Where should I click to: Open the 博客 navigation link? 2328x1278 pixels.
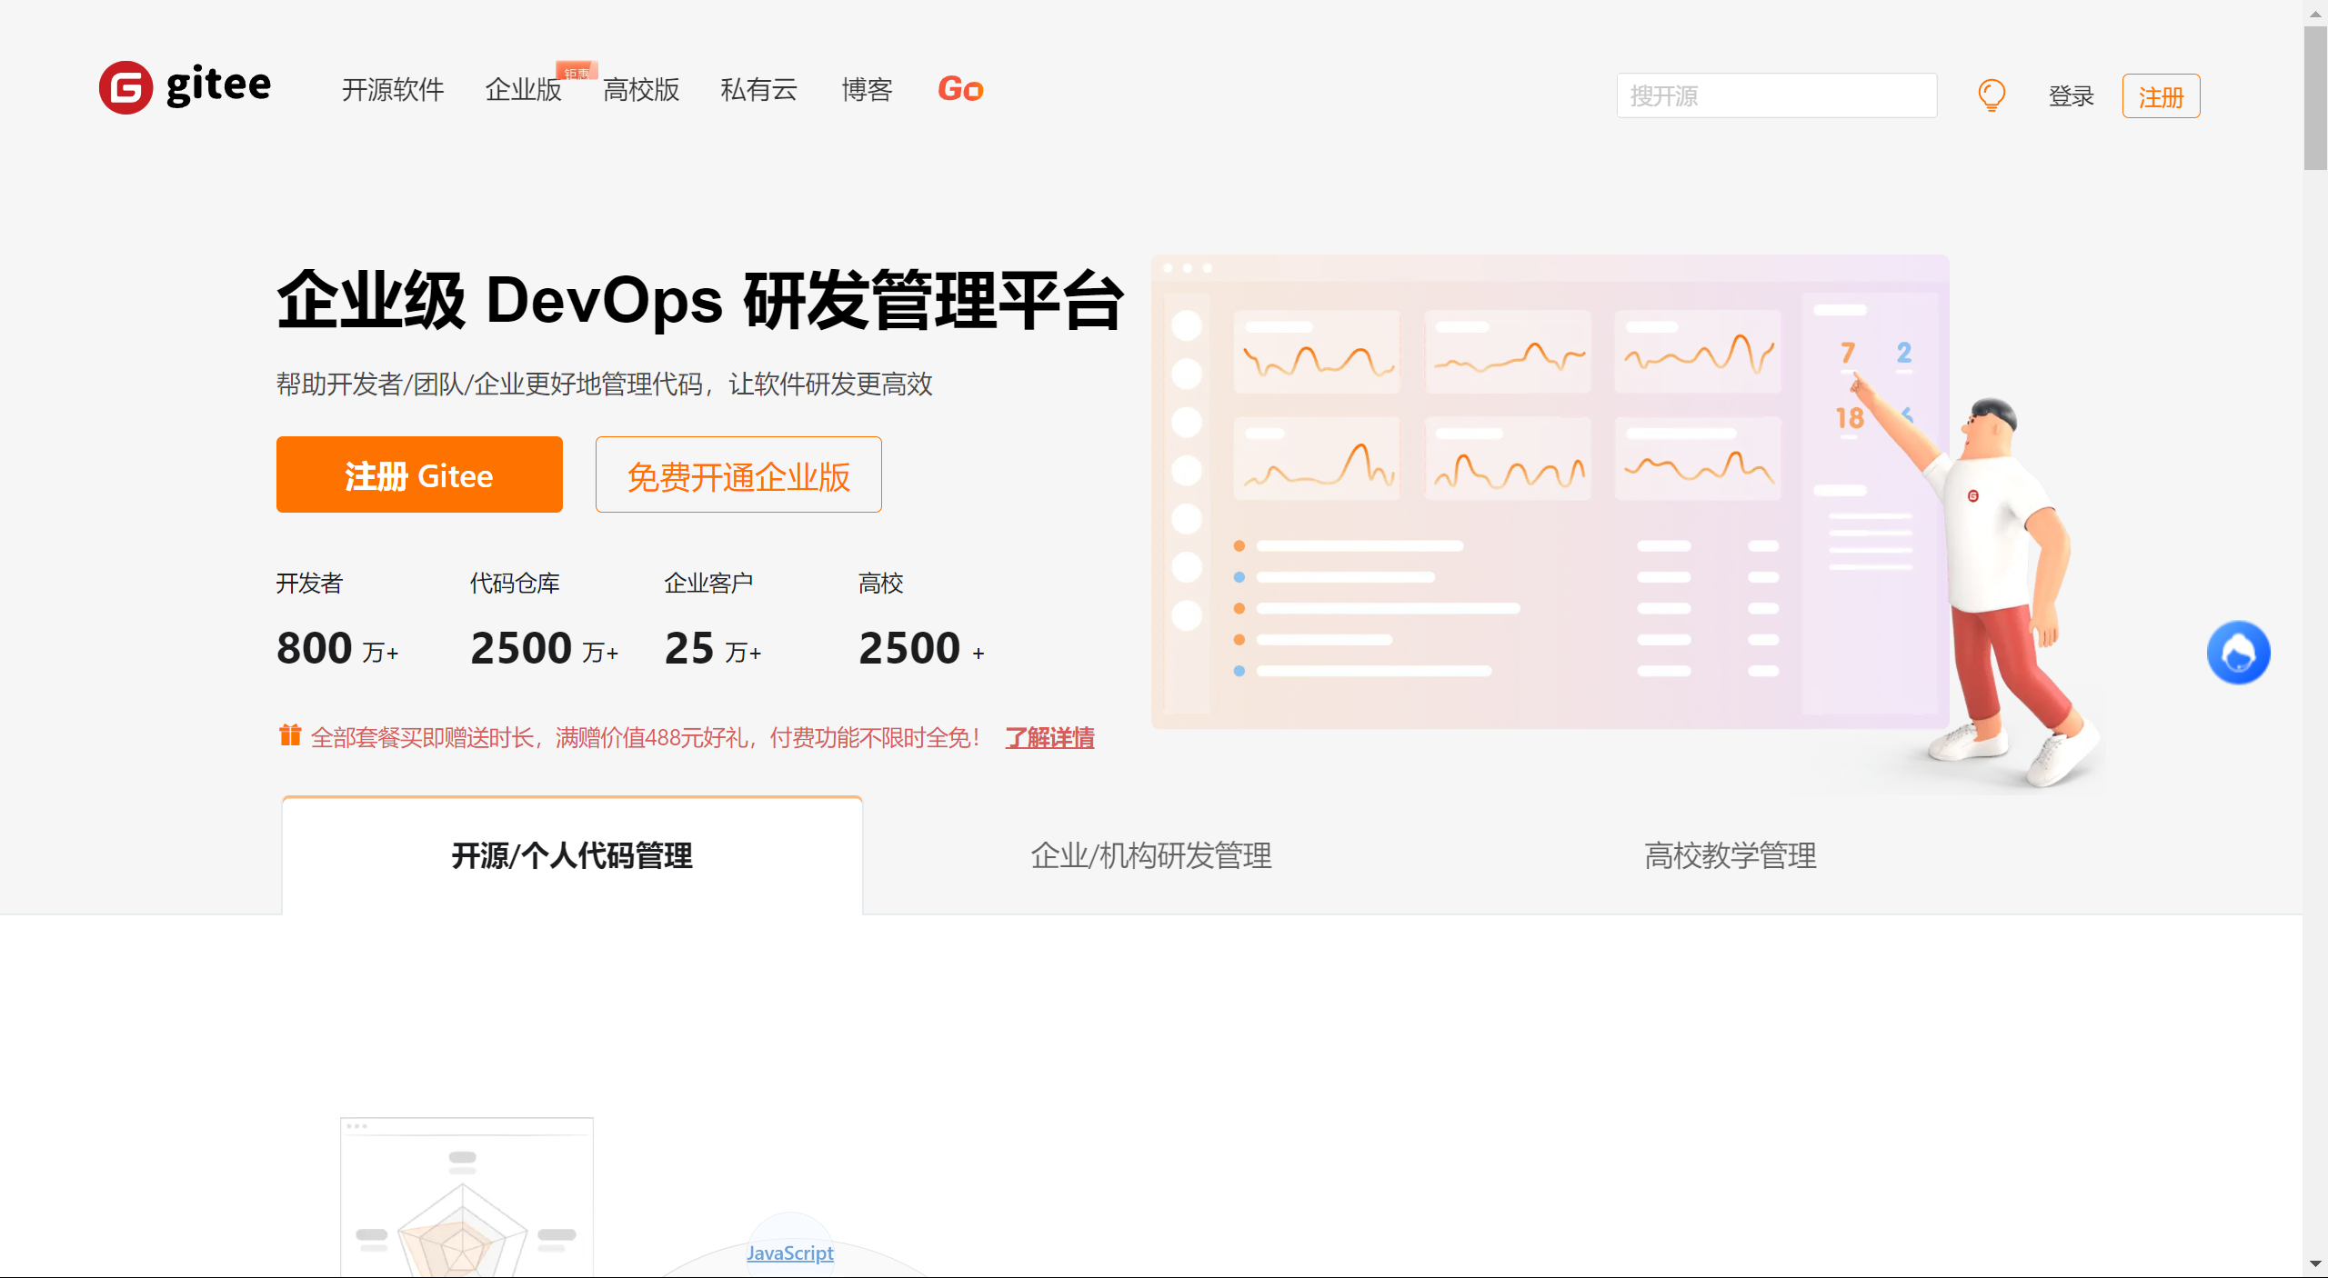tap(867, 90)
